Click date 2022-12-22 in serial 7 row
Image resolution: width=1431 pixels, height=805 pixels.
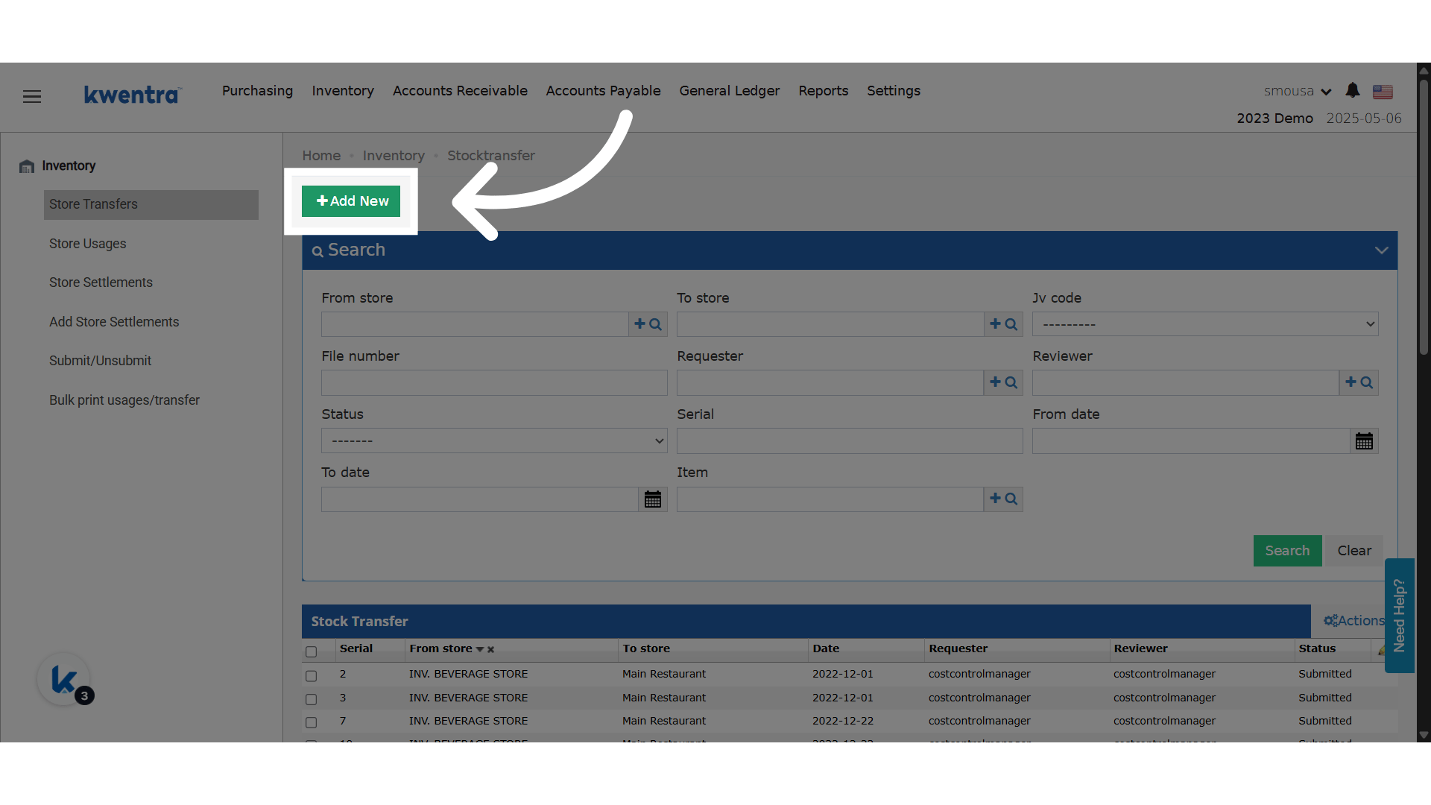click(843, 722)
